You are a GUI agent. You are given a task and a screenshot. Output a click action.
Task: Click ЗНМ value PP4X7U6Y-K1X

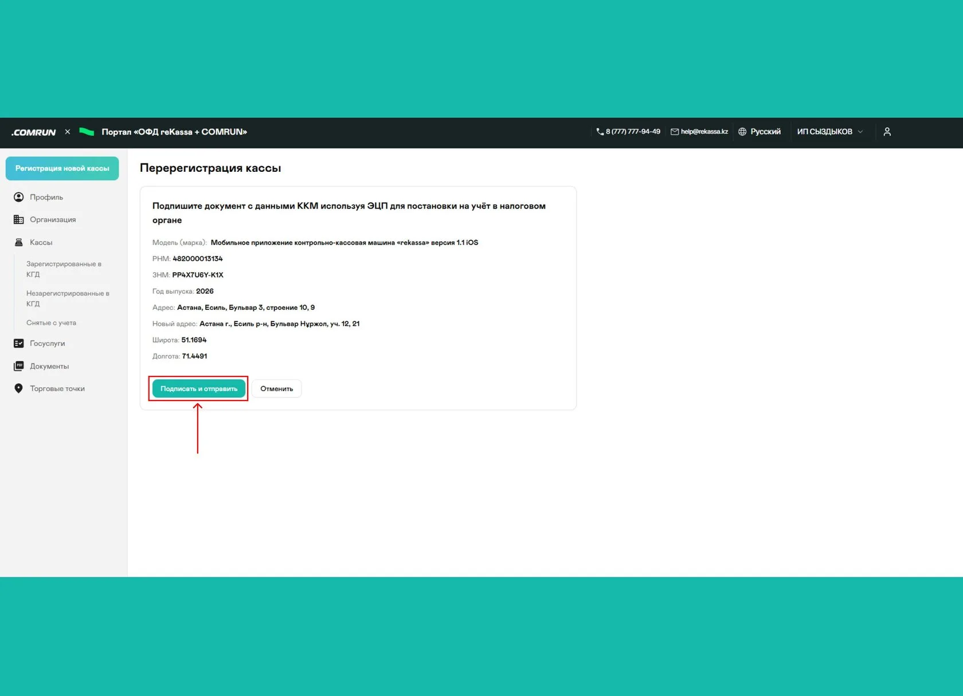click(198, 275)
